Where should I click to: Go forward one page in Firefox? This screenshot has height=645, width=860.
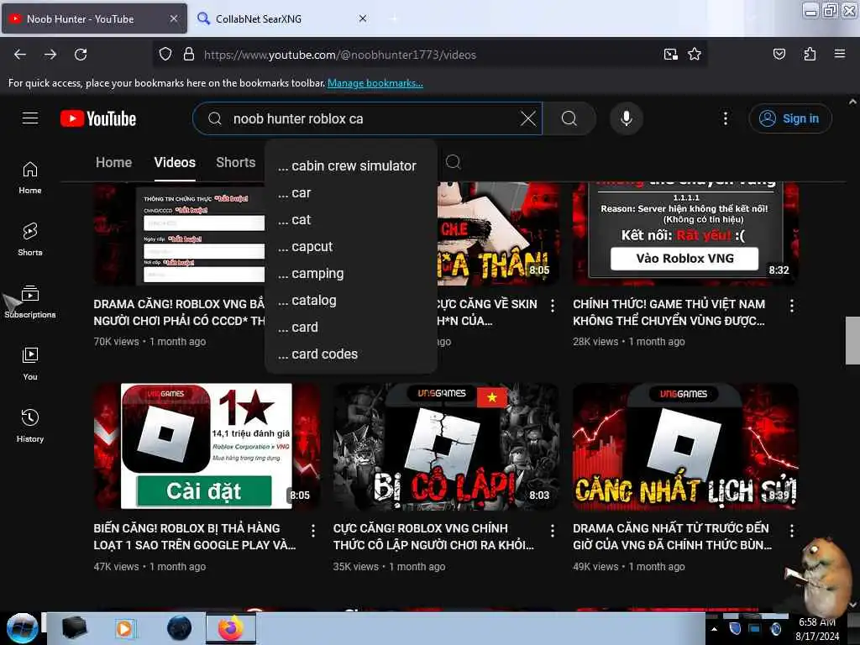[x=50, y=55]
